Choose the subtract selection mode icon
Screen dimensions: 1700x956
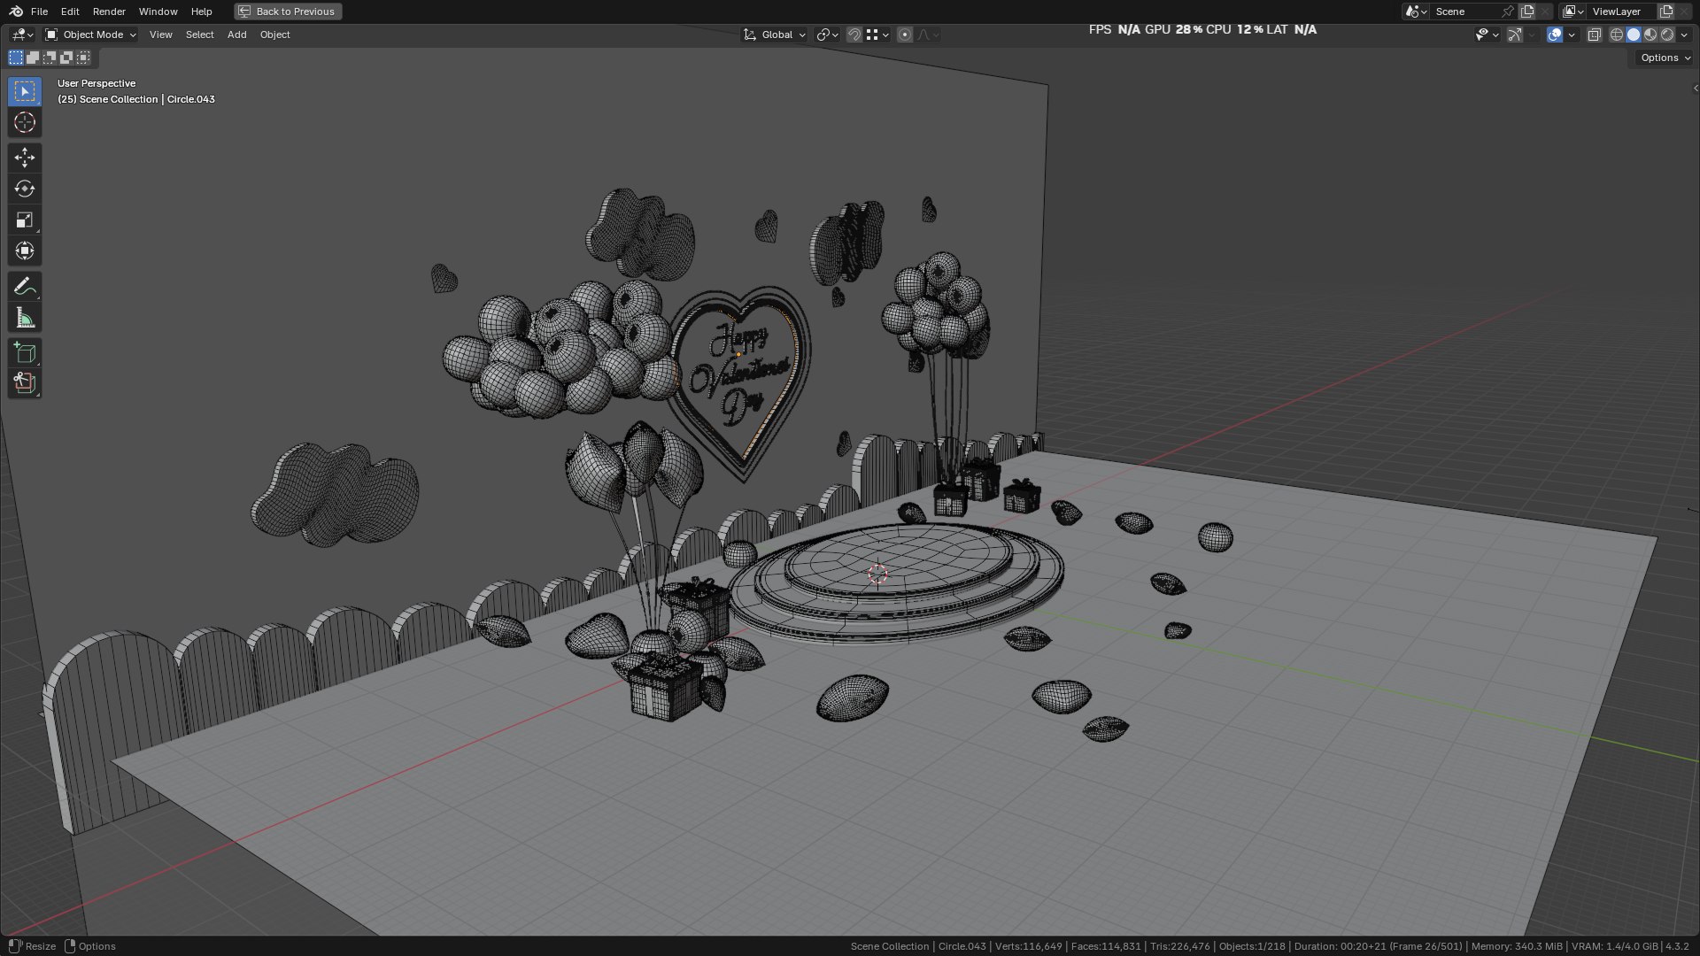coord(50,58)
